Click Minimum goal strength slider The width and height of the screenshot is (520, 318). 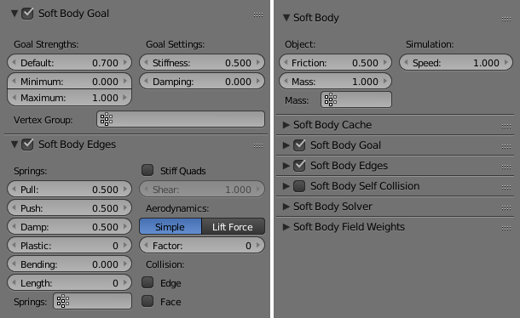tap(69, 82)
